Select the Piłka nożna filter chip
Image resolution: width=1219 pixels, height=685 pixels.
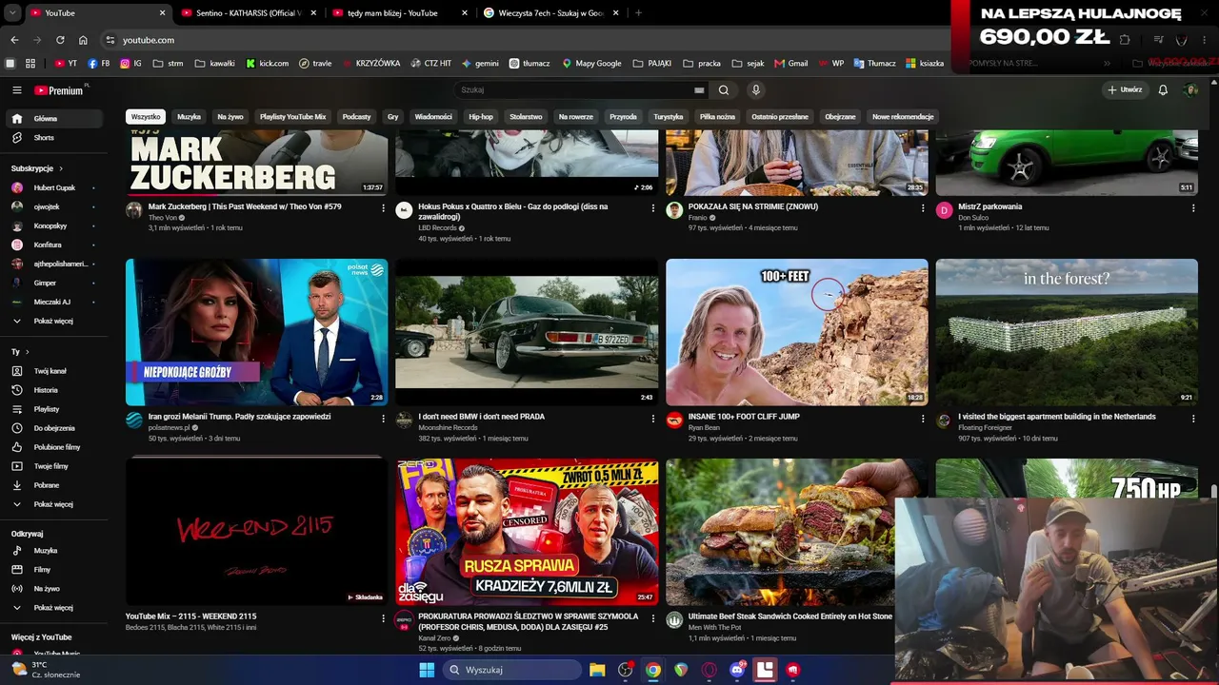coord(717,117)
